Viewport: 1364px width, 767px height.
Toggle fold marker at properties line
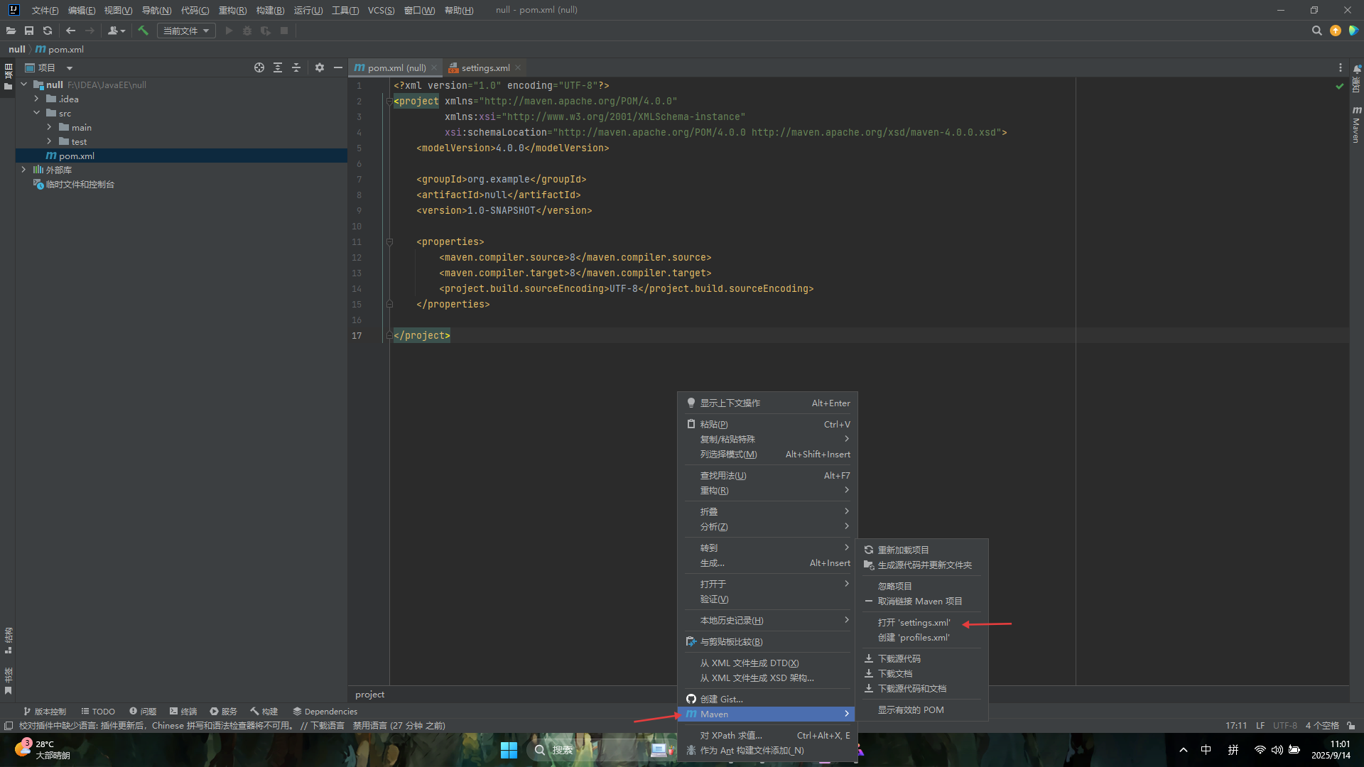(389, 242)
